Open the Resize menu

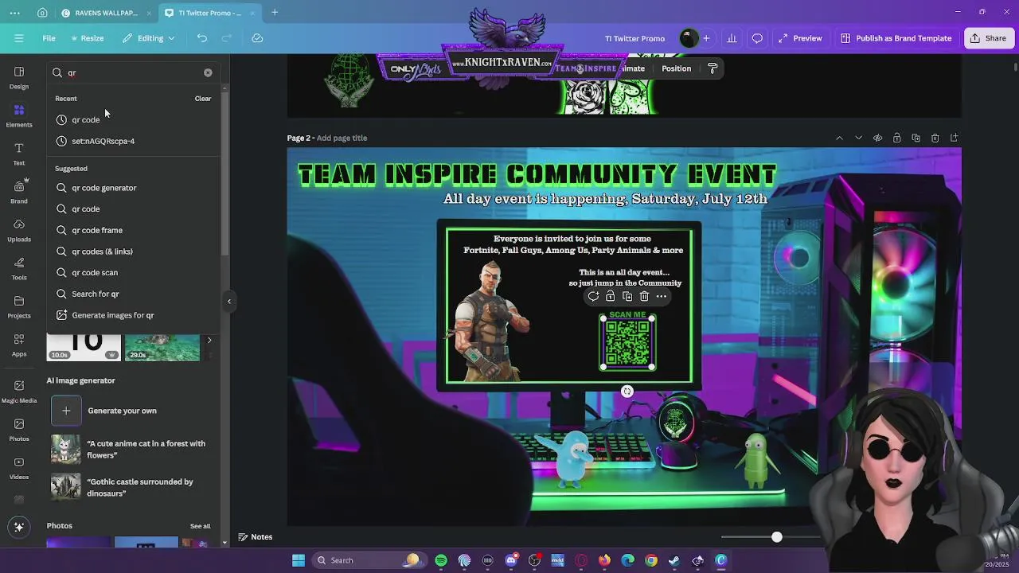point(88,38)
